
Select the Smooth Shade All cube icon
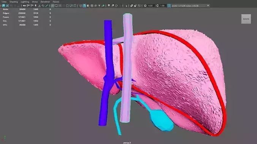click(84, 6)
